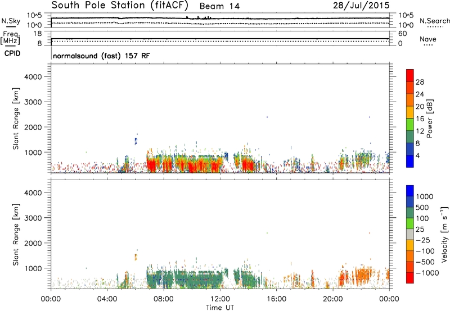The width and height of the screenshot is (450, 311).
Task: Click the 'Beam 14' label
Action: (219, 6)
